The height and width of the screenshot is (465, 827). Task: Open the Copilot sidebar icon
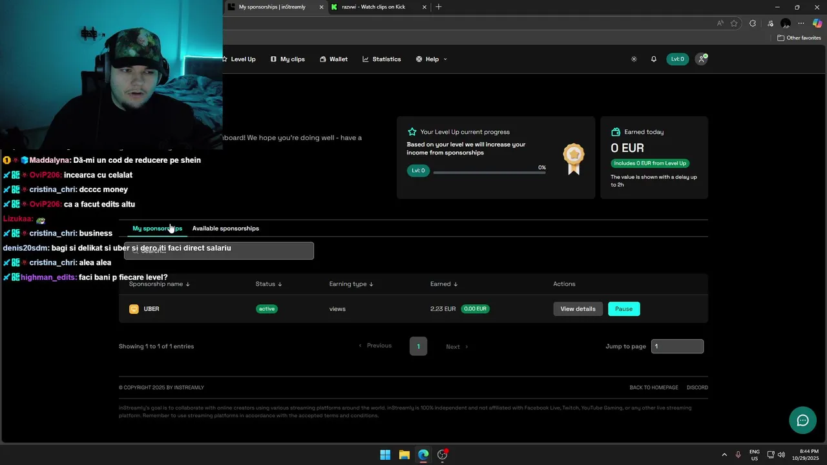coord(817,23)
